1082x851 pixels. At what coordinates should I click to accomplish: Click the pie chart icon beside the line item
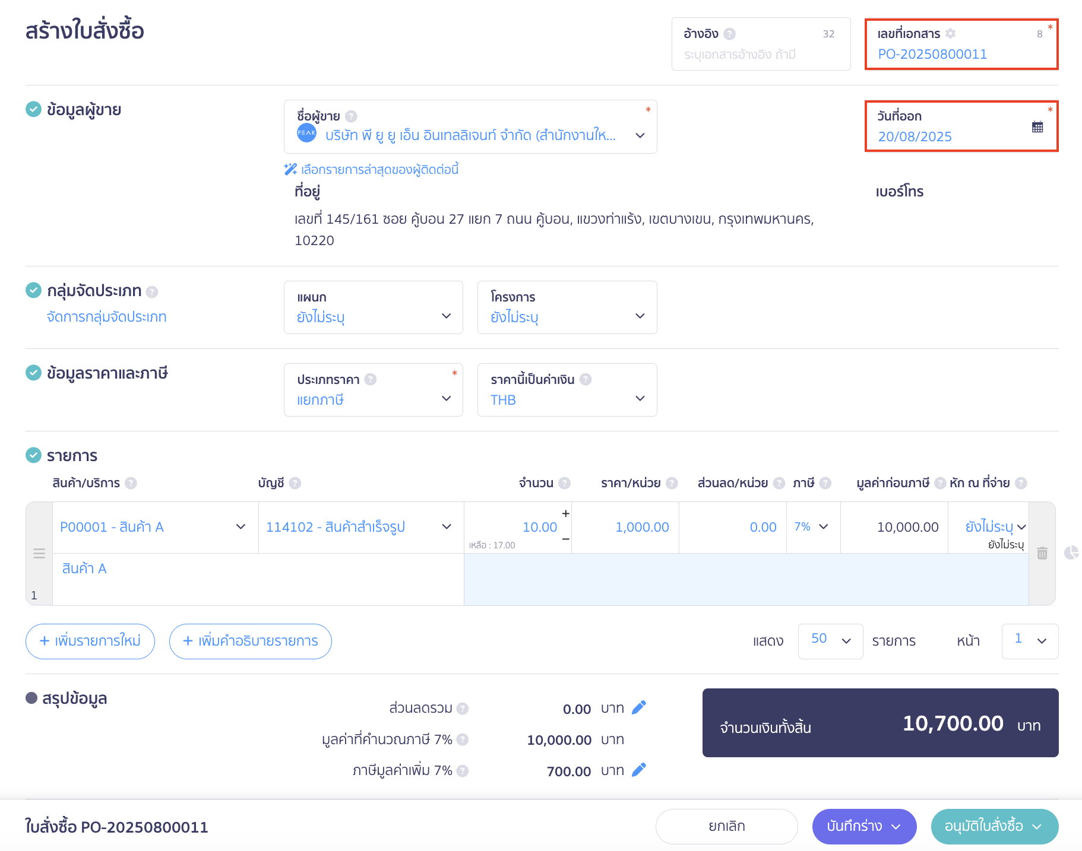click(1072, 552)
